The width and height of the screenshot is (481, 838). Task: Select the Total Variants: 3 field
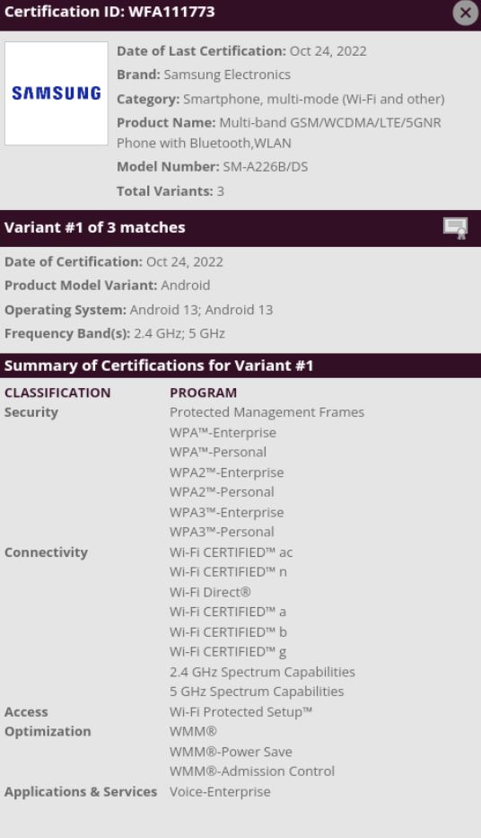[x=171, y=191]
